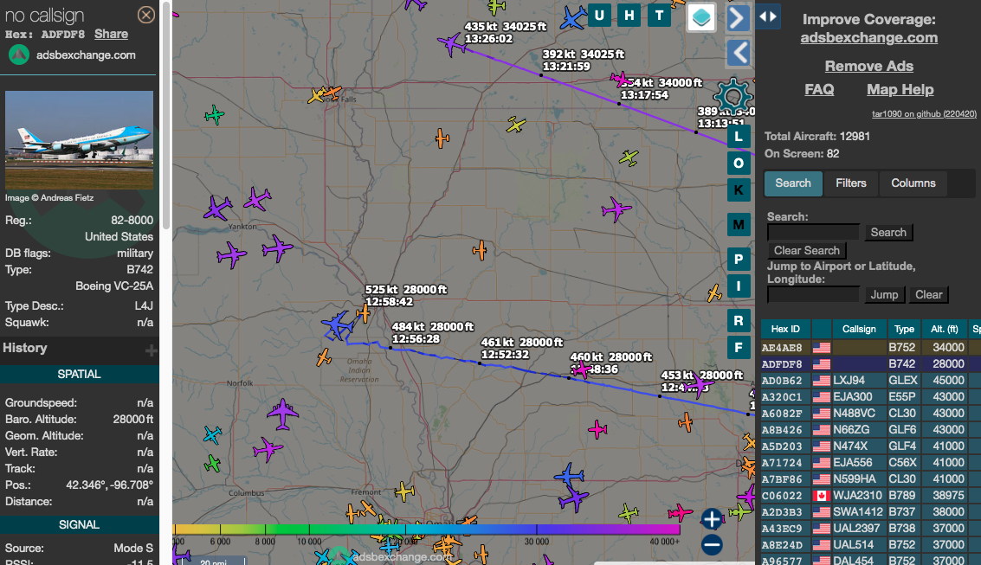Focus the Search text field
The height and width of the screenshot is (565, 981).
pos(813,232)
